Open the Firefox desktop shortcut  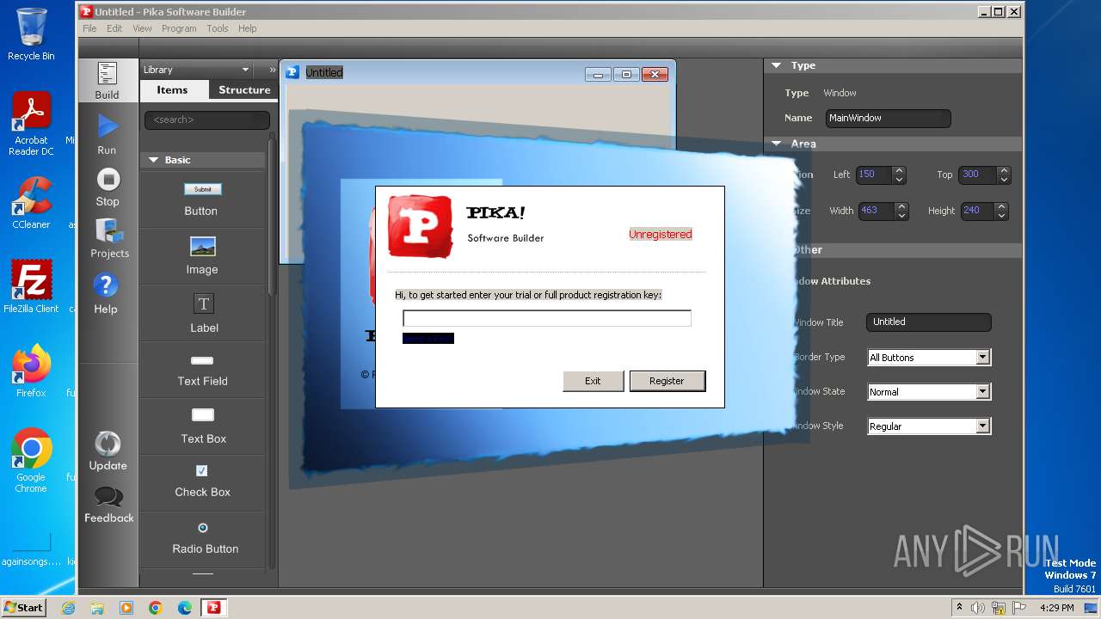click(31, 371)
